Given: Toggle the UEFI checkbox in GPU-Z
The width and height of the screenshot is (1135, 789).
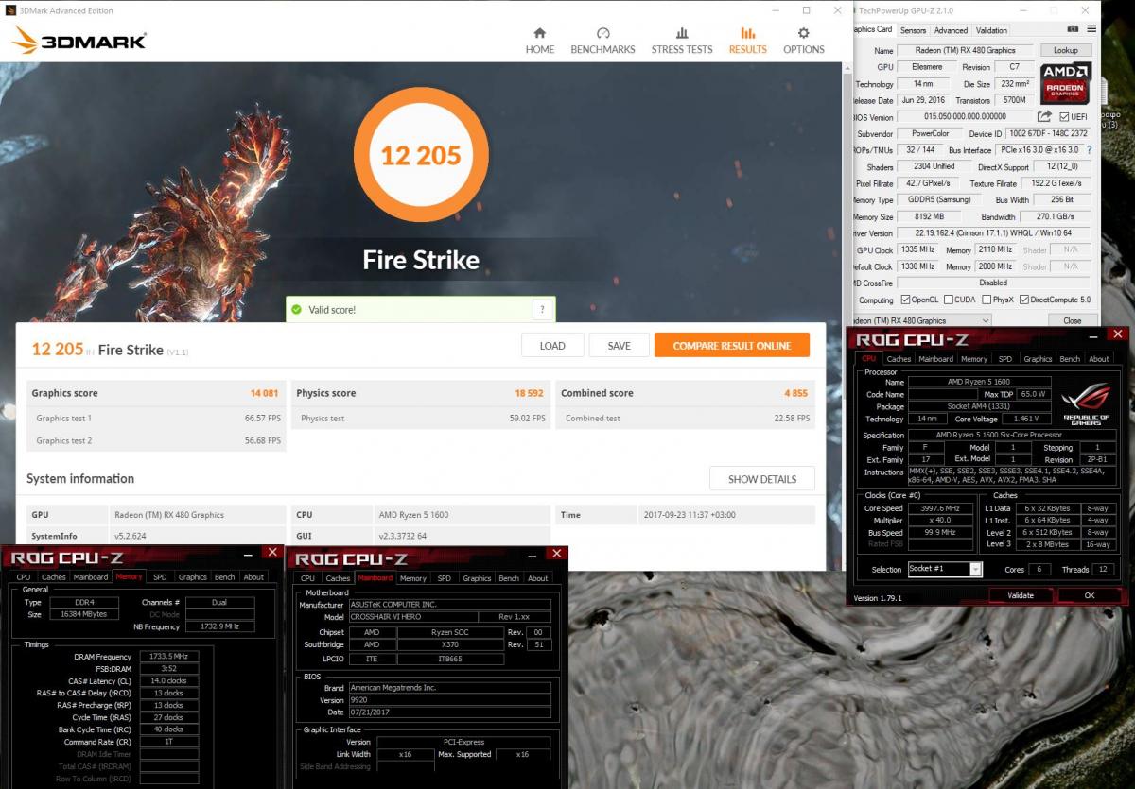Looking at the screenshot, I should (x=1065, y=117).
